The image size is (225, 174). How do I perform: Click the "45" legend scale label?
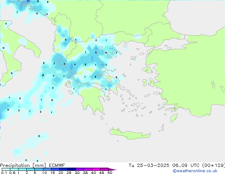coord(101,173)
